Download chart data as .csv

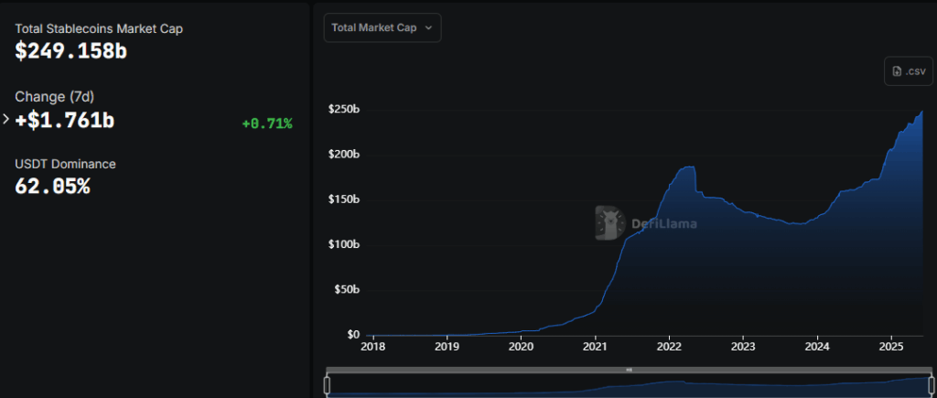coord(909,71)
